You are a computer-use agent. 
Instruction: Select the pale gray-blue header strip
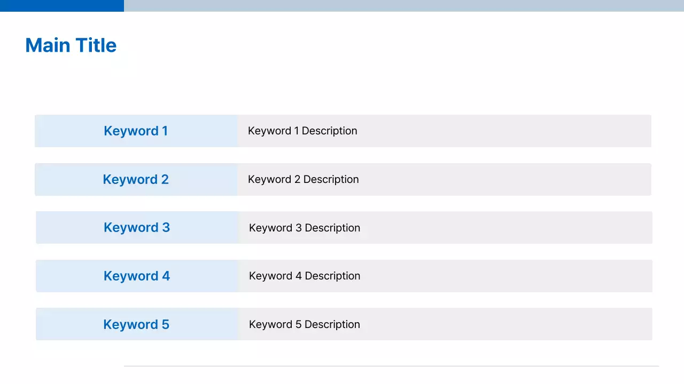click(x=404, y=5)
